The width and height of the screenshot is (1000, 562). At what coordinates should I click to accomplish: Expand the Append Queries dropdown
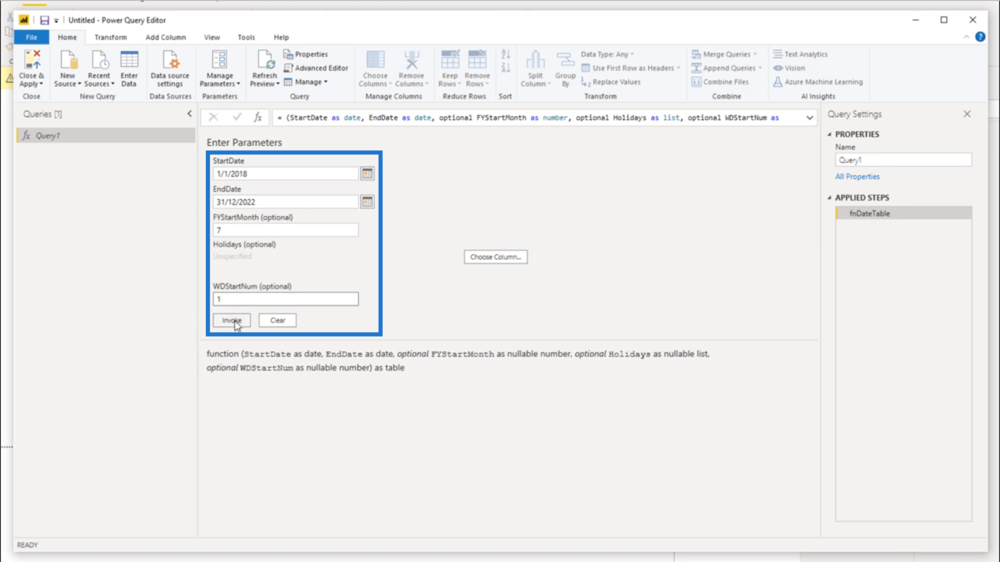point(727,68)
